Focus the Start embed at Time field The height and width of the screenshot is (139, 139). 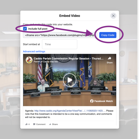click(x=59, y=44)
